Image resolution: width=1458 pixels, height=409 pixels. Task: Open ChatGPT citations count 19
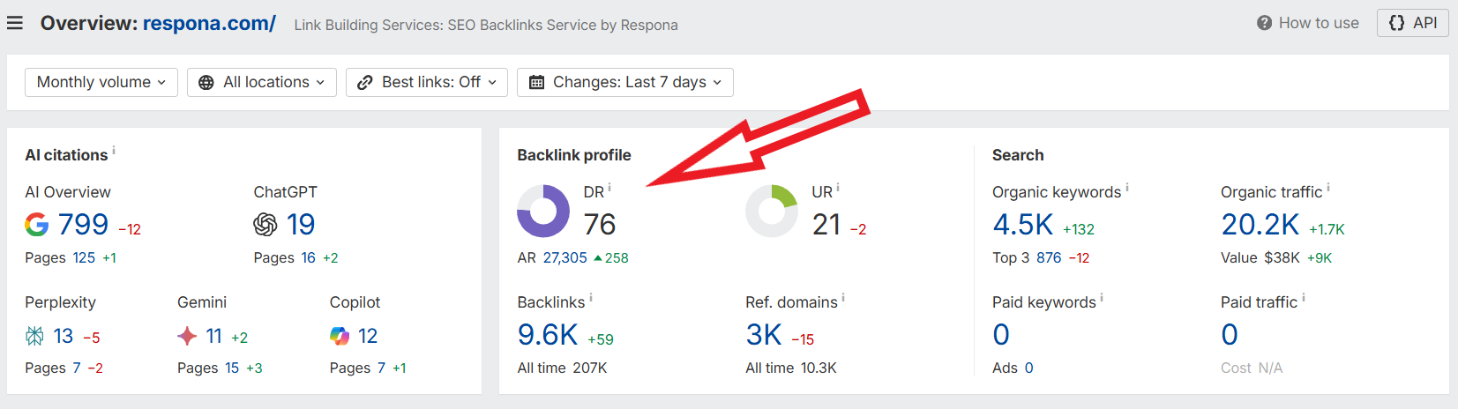pyautogui.click(x=301, y=225)
